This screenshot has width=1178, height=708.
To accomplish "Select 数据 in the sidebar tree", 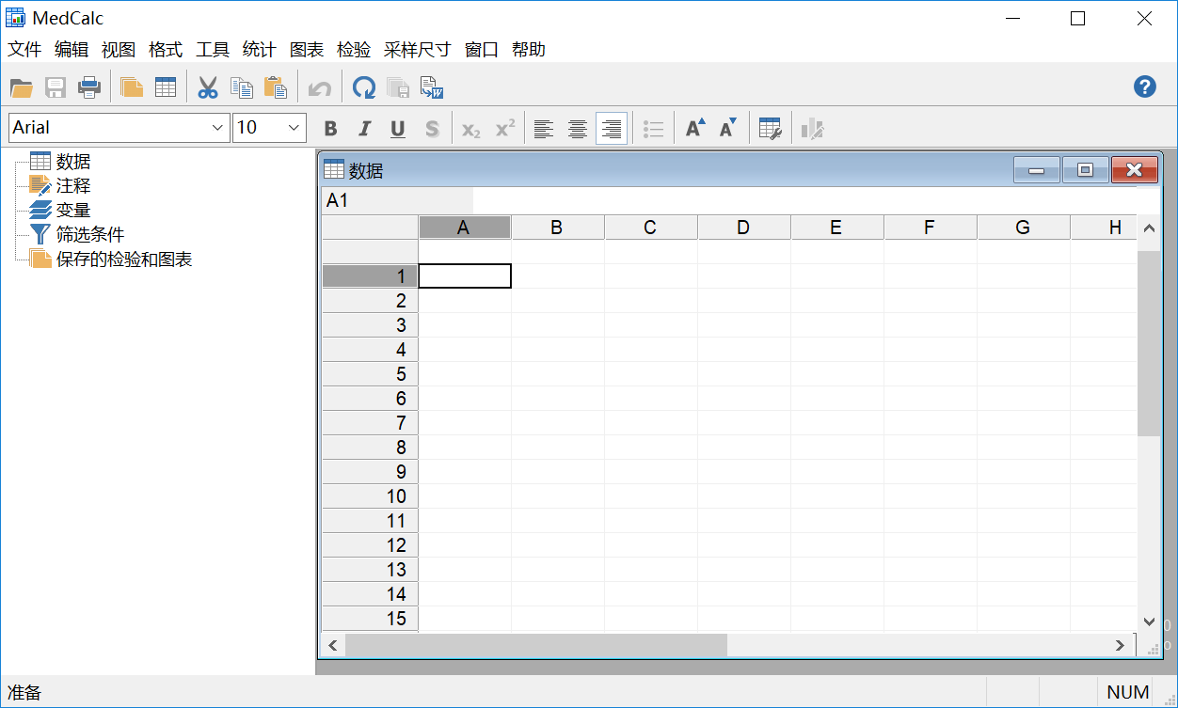I will click(x=73, y=162).
